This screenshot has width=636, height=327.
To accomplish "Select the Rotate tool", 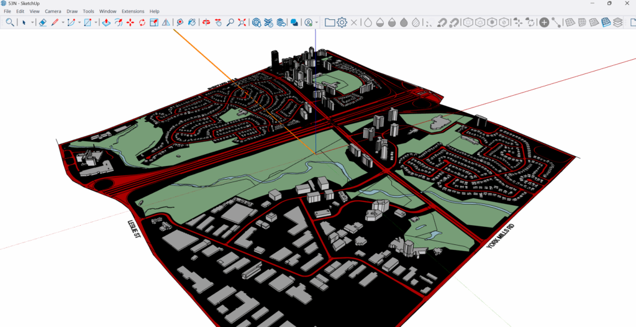I will tap(142, 22).
